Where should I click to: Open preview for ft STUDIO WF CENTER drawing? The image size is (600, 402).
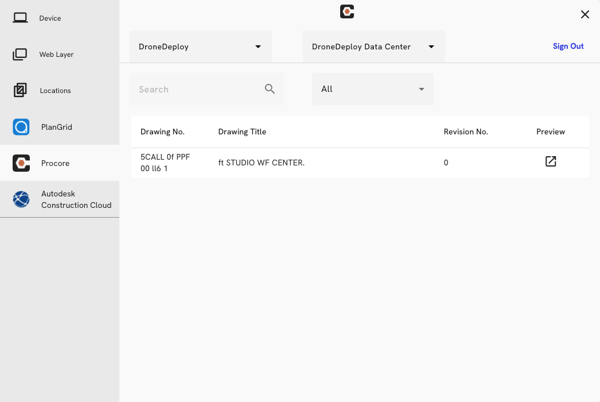tap(551, 161)
